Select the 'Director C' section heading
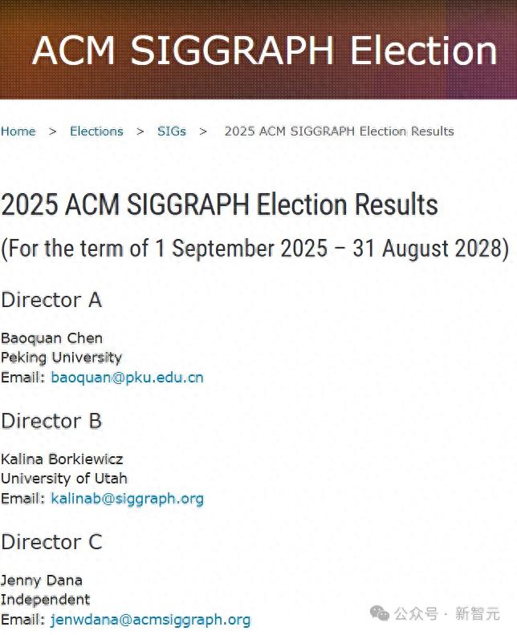The height and width of the screenshot is (635, 517). 51,542
